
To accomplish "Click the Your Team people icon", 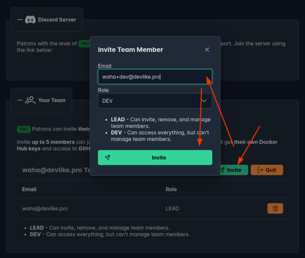I will (30, 100).
